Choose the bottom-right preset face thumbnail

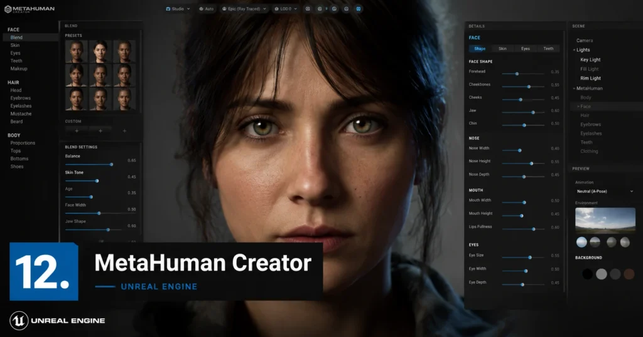point(124,100)
